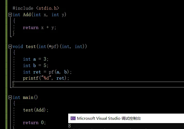This screenshot has height=129, width=184.
Task: Click the test function name in its definition
Action: 31,47
